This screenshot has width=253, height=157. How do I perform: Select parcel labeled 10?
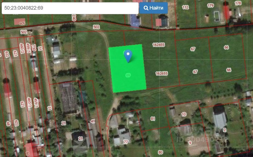[184, 114]
